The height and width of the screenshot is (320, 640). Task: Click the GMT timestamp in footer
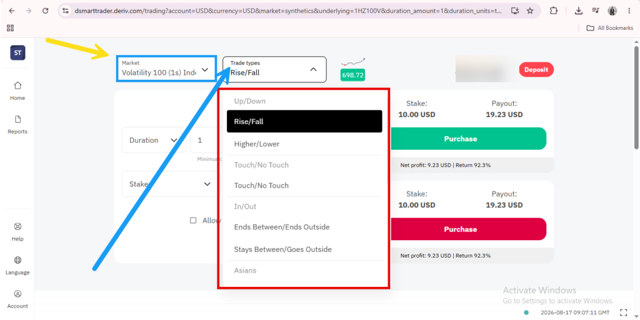(575, 313)
